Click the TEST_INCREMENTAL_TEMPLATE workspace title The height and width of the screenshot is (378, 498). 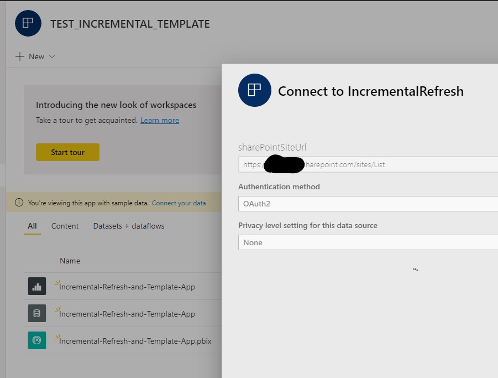[130, 24]
